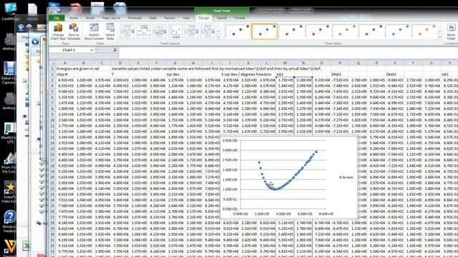Click cell 'Energies are given in cal'
Image resolution: width=458 pixels, height=257 pixels.
(x=78, y=69)
